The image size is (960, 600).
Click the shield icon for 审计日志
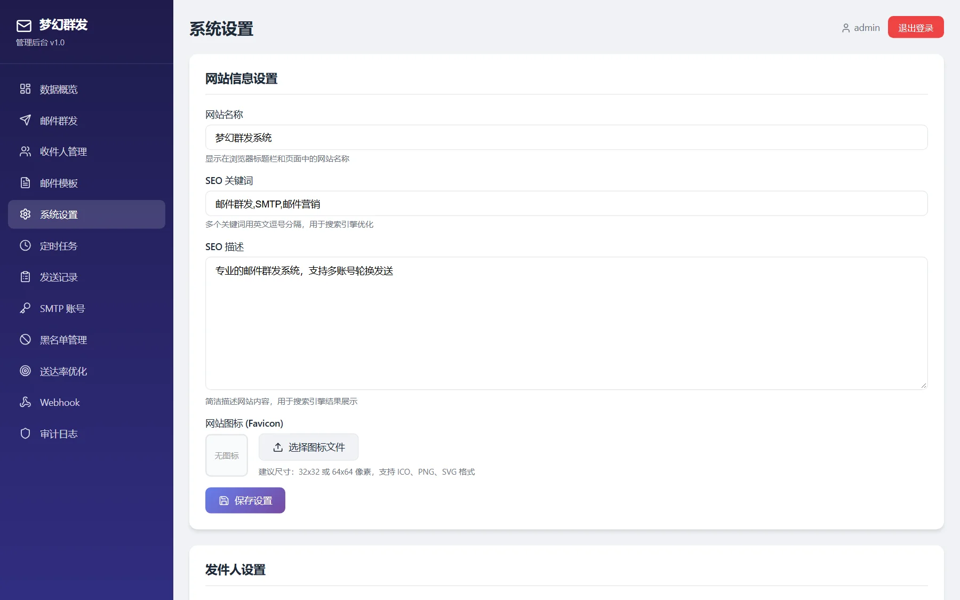coord(25,434)
